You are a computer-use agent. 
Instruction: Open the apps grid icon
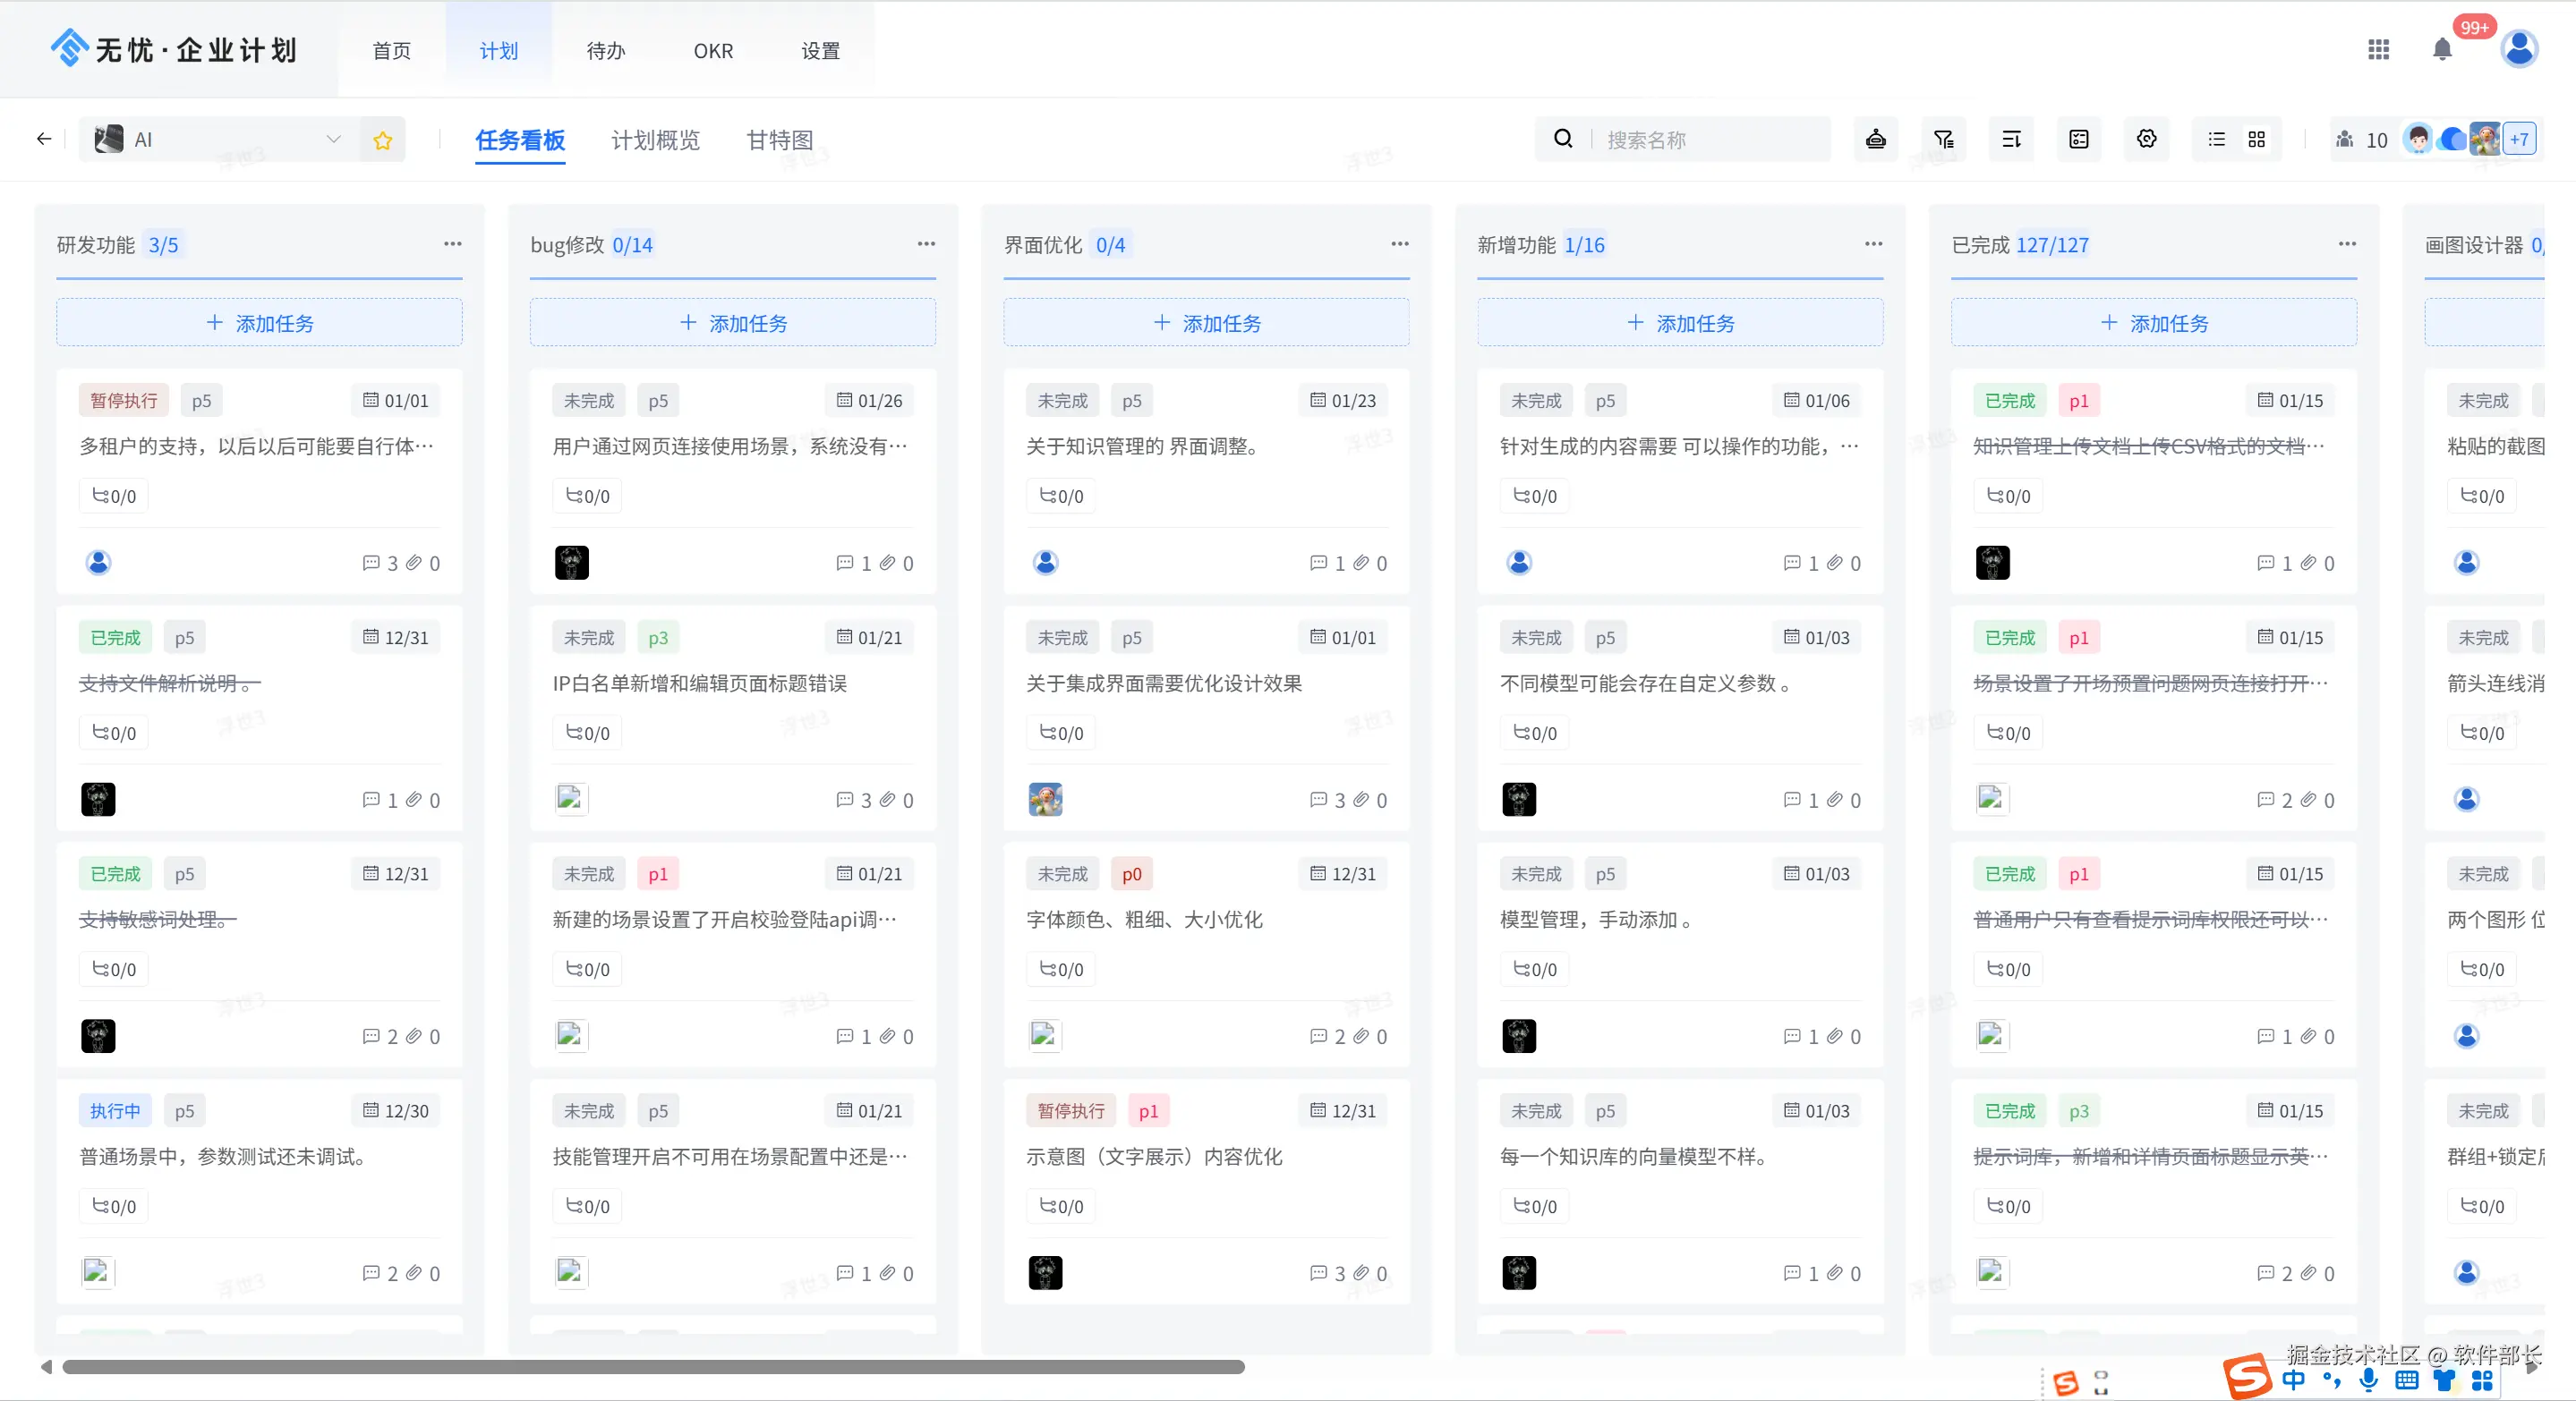(2378, 50)
